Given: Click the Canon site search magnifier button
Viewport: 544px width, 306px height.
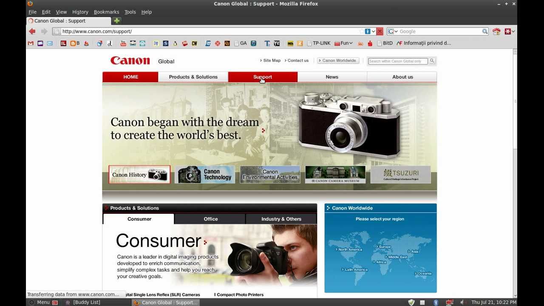Looking at the screenshot, I should point(432,61).
